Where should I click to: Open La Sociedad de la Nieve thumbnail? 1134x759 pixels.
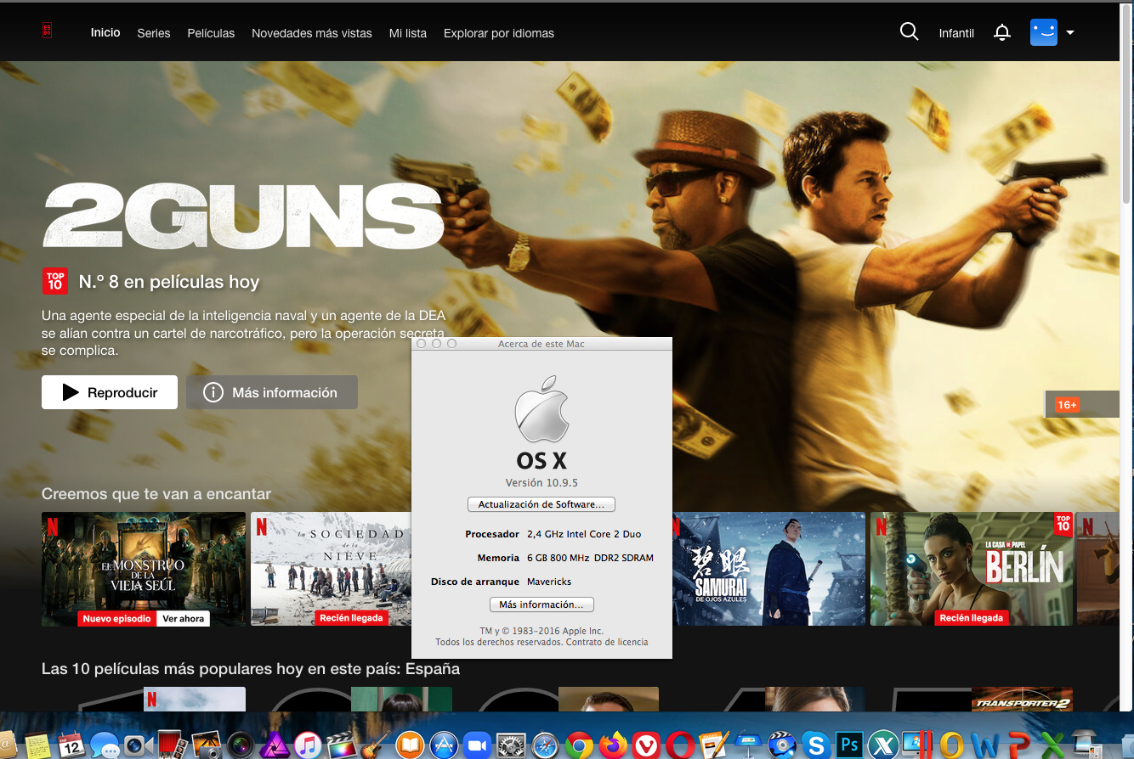tap(331, 569)
